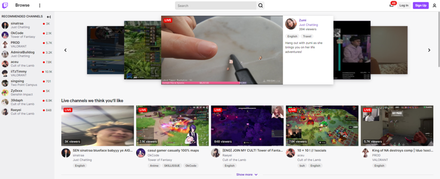Open Tower of Fantasy category under OkCode card
The image size is (440, 179).
pos(160,160)
